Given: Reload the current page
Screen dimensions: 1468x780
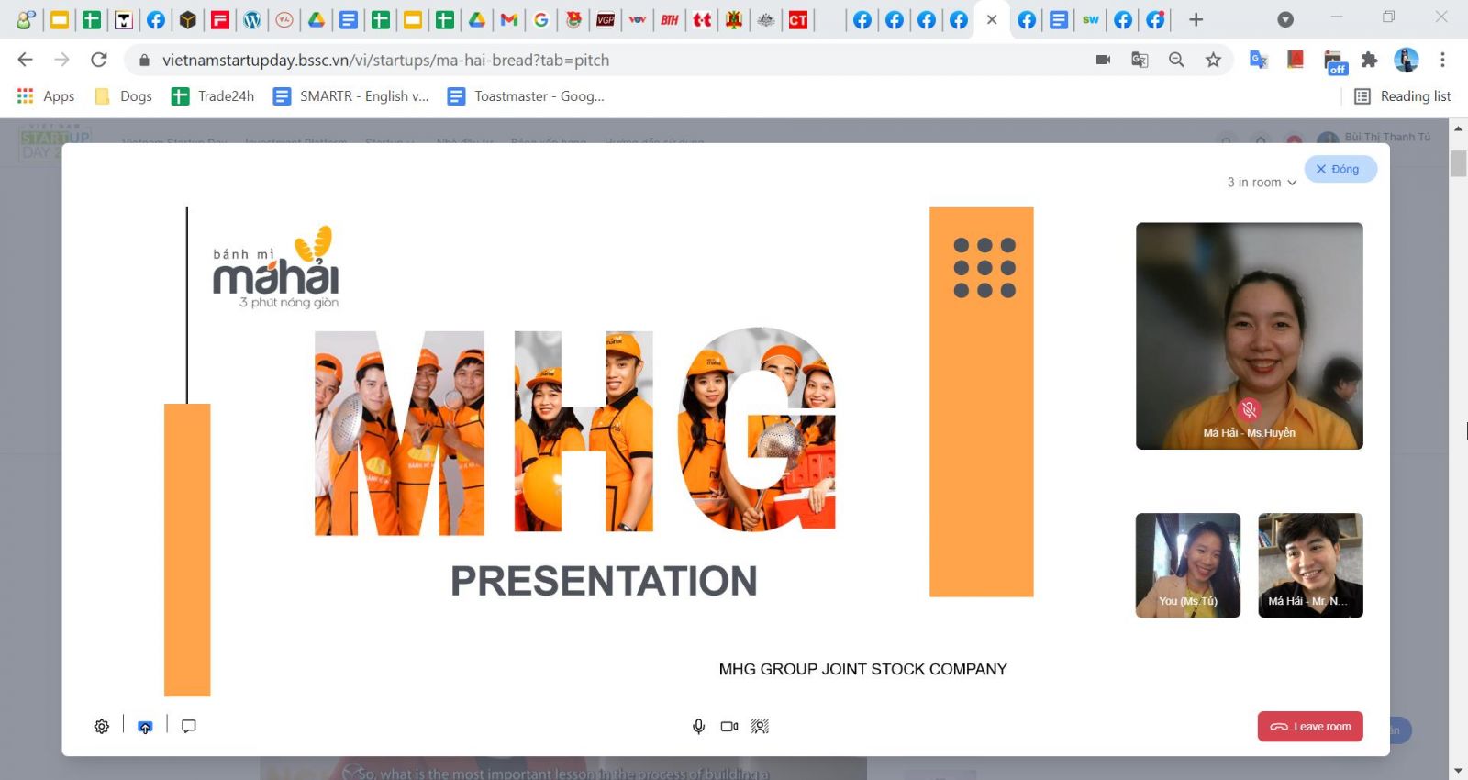Looking at the screenshot, I should (98, 60).
